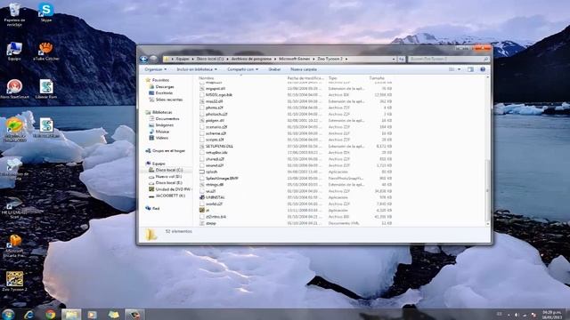This screenshot has width=570, height=320.
Task: Go back using the Explorer back arrow
Action: coord(144,59)
